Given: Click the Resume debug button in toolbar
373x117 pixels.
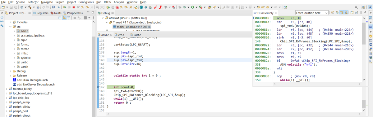Looking at the screenshot, I should (65, 7).
